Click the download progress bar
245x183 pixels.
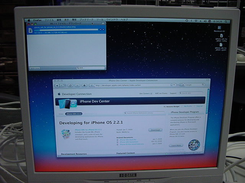coord(66,30)
